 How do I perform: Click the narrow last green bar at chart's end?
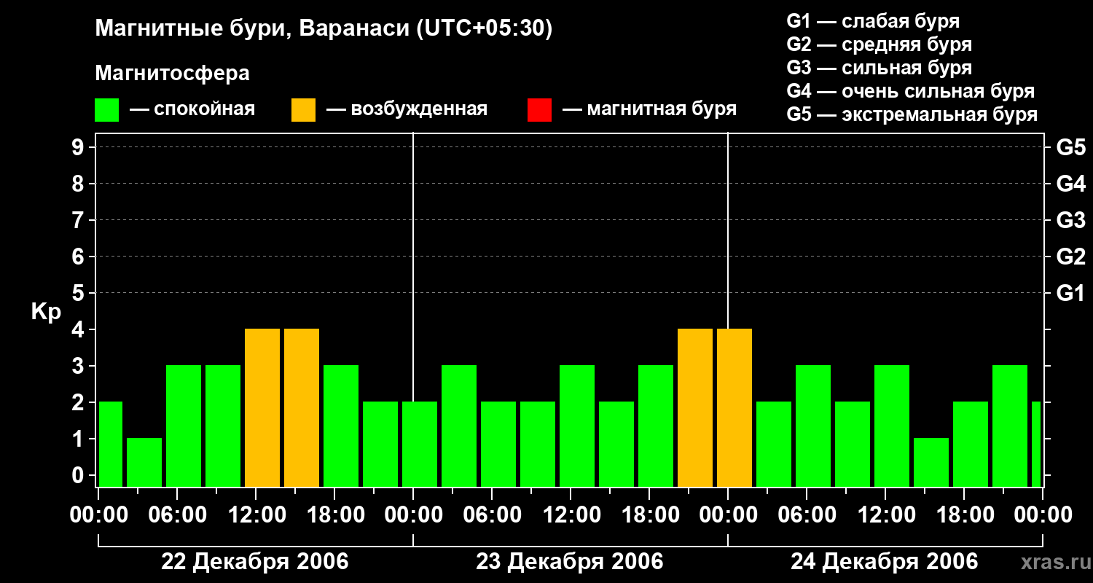pos(1036,444)
